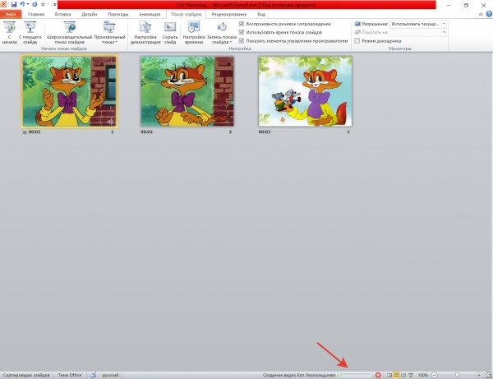493x379 pixels.
Task: Switch to the Рецензирование tab
Action: tap(229, 14)
